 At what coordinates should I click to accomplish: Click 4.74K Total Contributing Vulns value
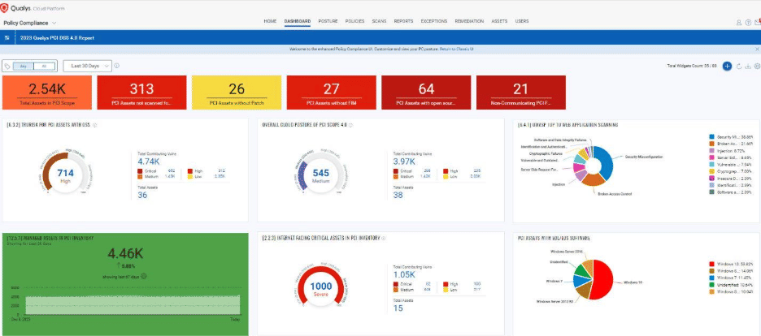coord(149,162)
